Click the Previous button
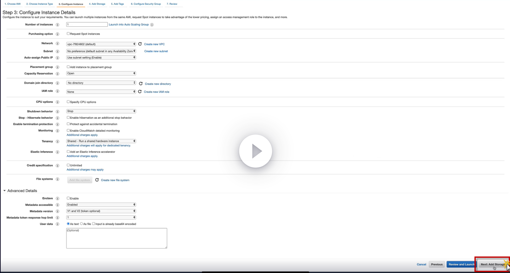Screen dimensions: 510x273 (x=437, y=264)
